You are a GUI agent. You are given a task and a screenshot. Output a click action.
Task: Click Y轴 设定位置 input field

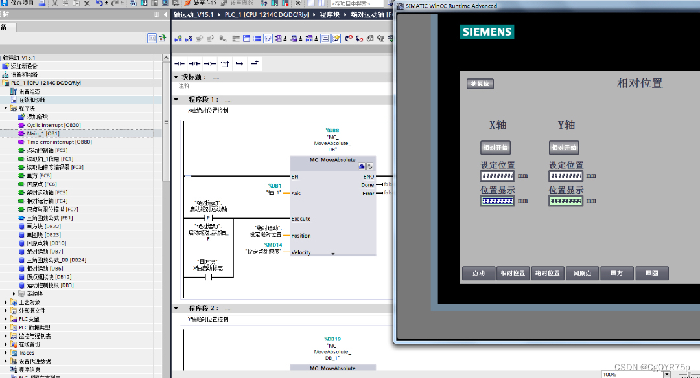point(566,176)
